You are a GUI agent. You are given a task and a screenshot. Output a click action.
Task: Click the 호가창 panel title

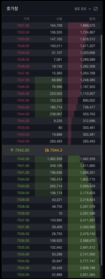pyautogui.click(x=12, y=9)
